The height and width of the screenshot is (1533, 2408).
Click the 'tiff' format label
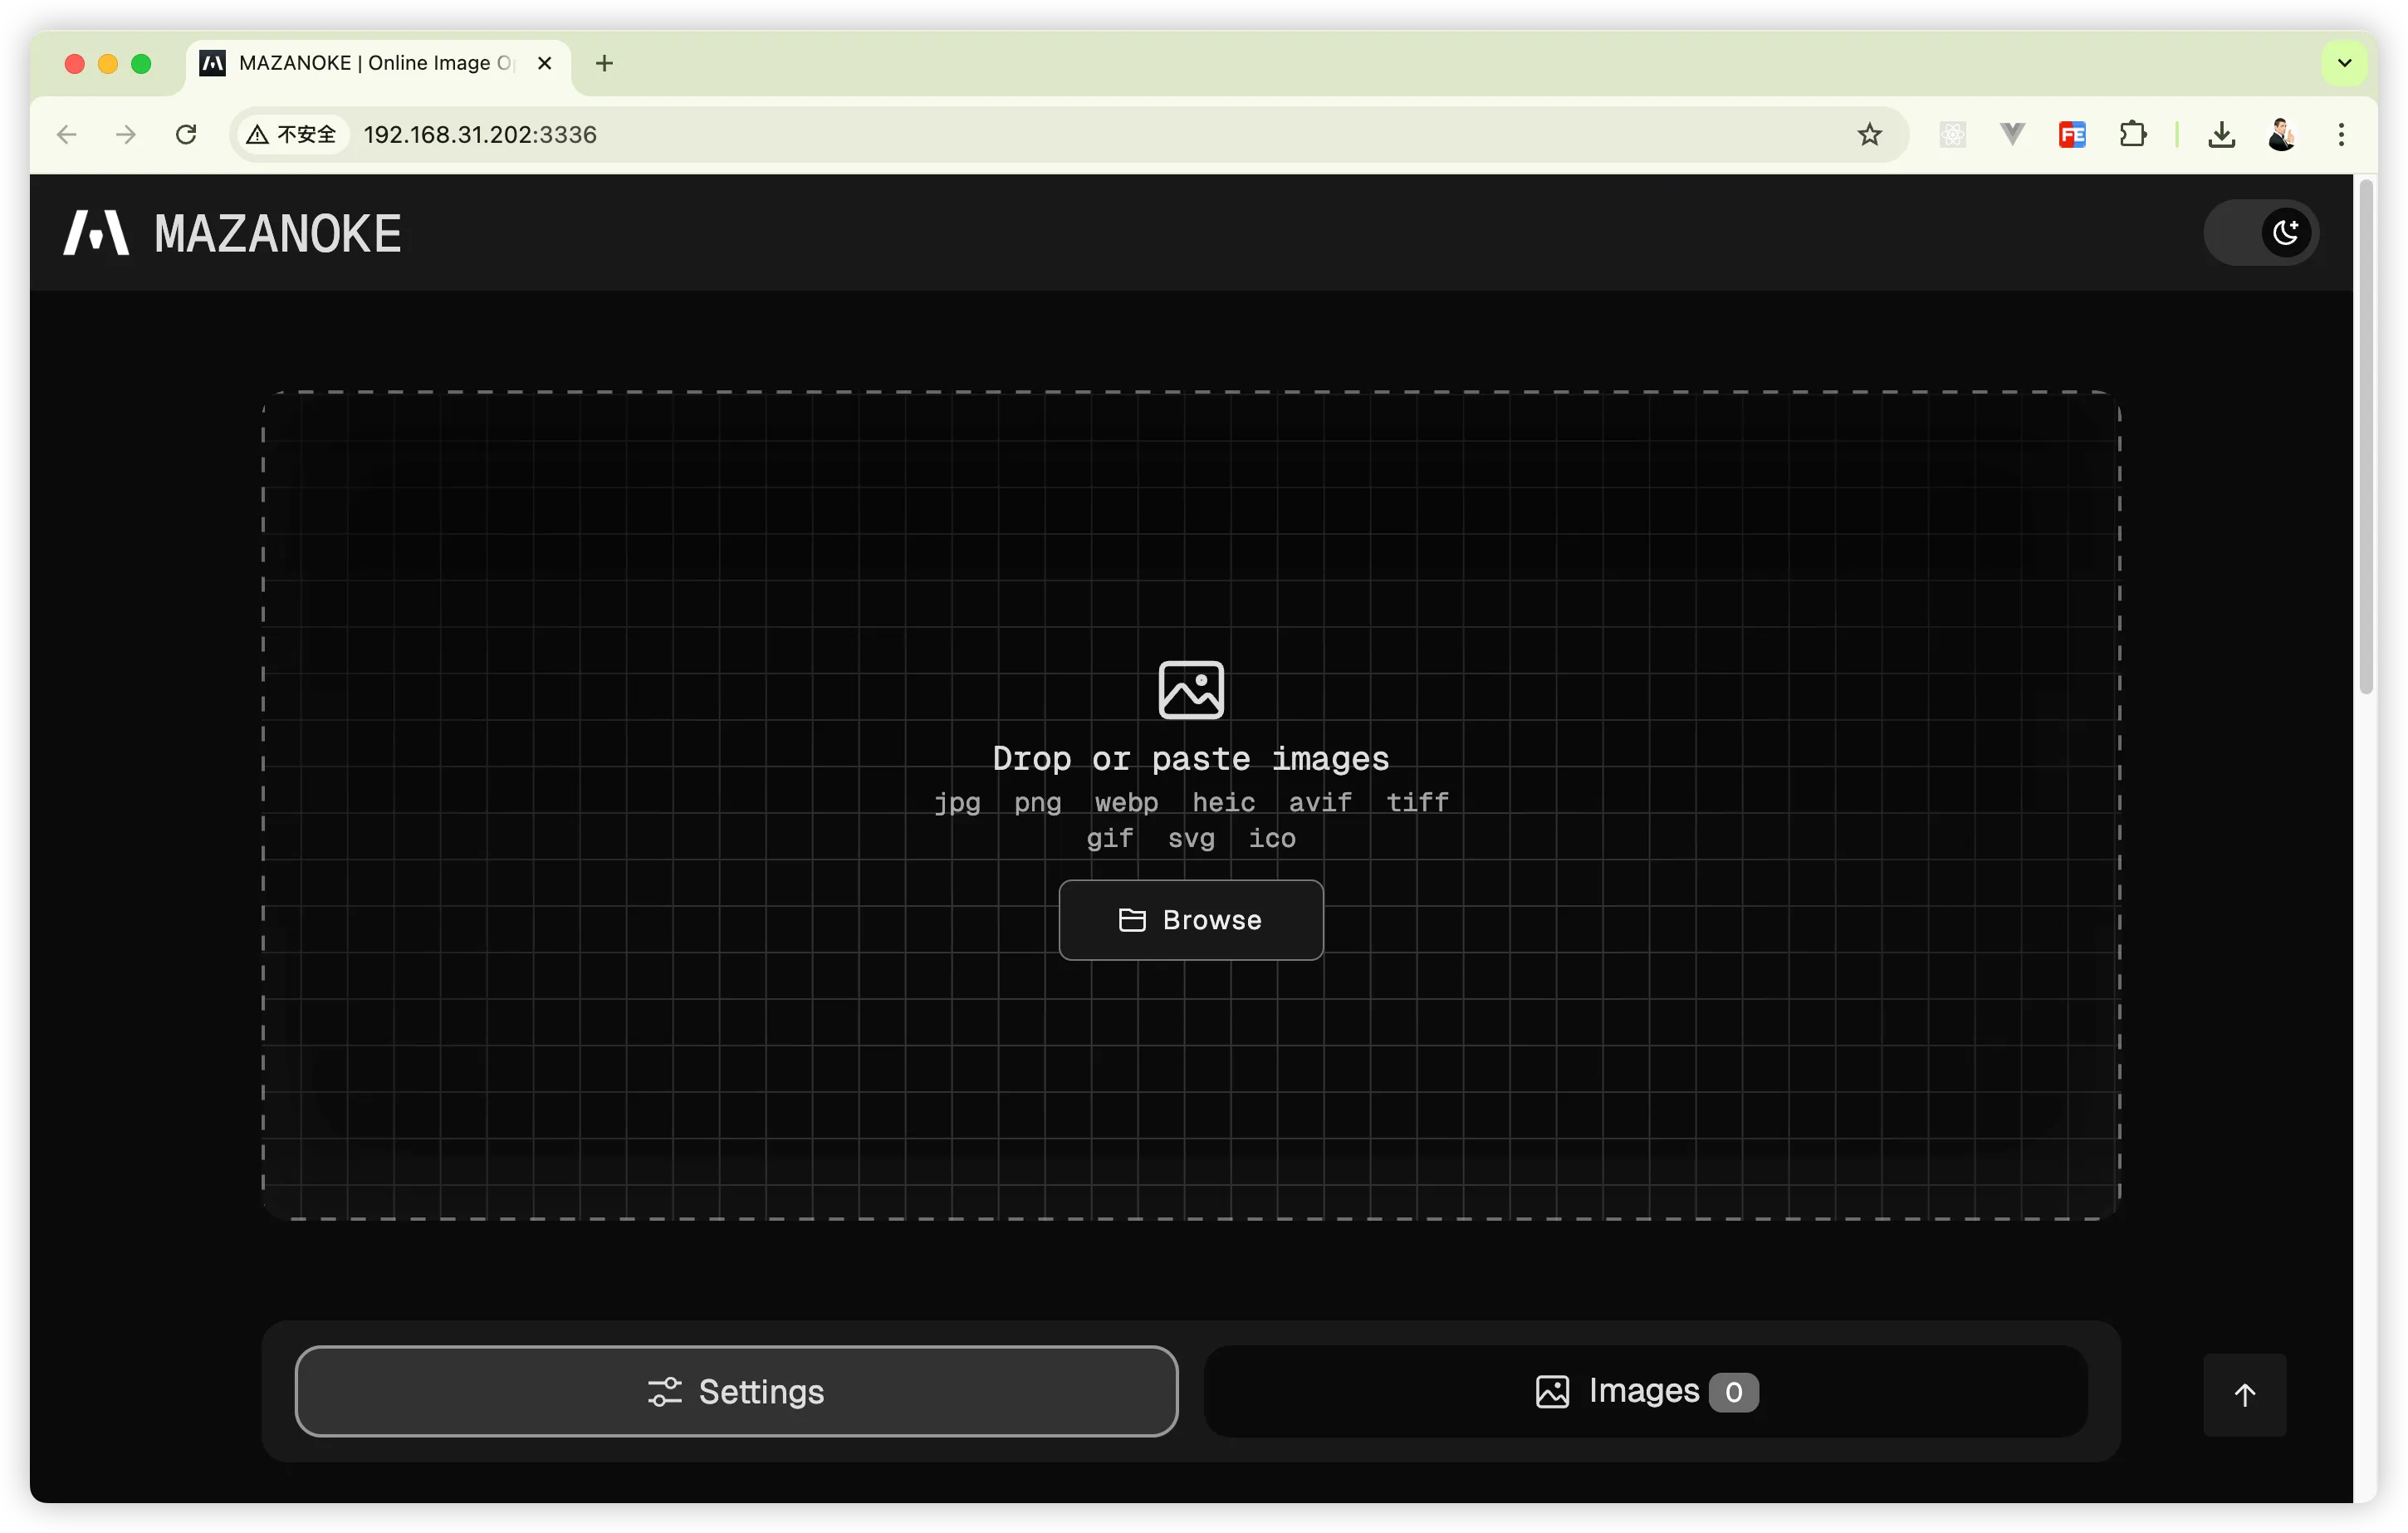coord(1417,802)
